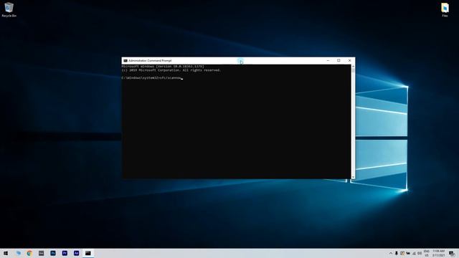Open Photoshop from the taskbar

click(x=53, y=253)
